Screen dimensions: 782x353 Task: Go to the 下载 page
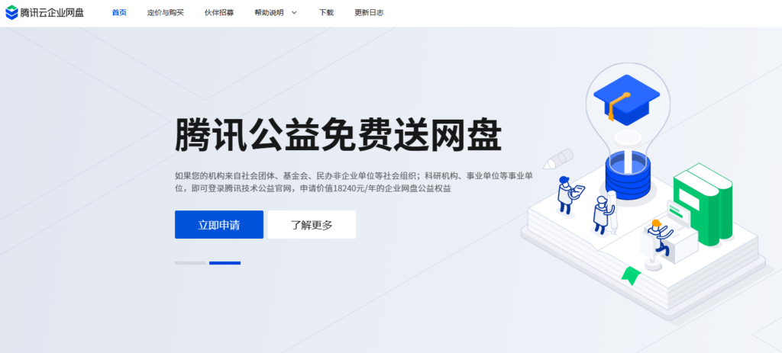(326, 13)
